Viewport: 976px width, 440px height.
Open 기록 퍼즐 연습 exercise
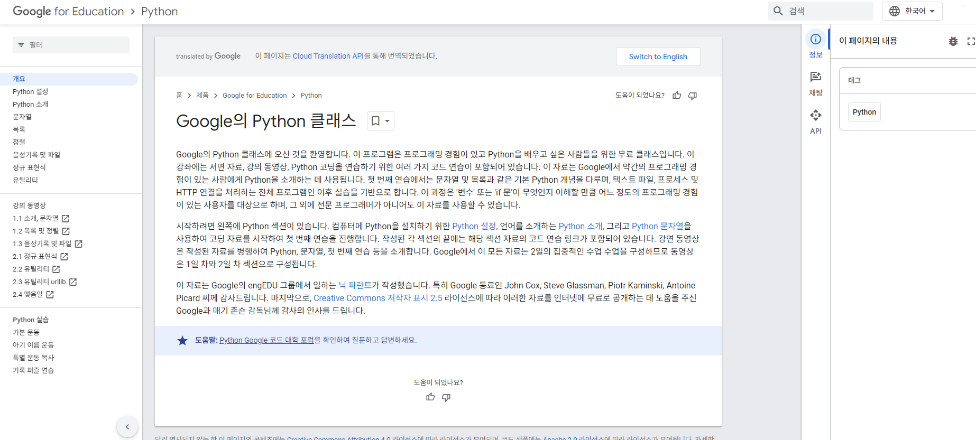[x=33, y=371]
